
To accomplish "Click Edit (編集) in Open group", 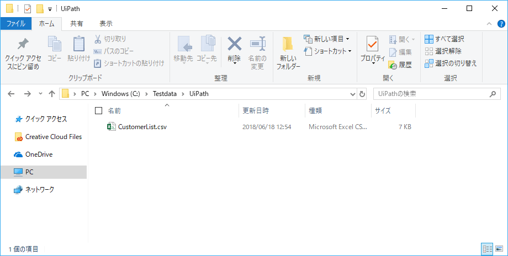I will 400,52.
